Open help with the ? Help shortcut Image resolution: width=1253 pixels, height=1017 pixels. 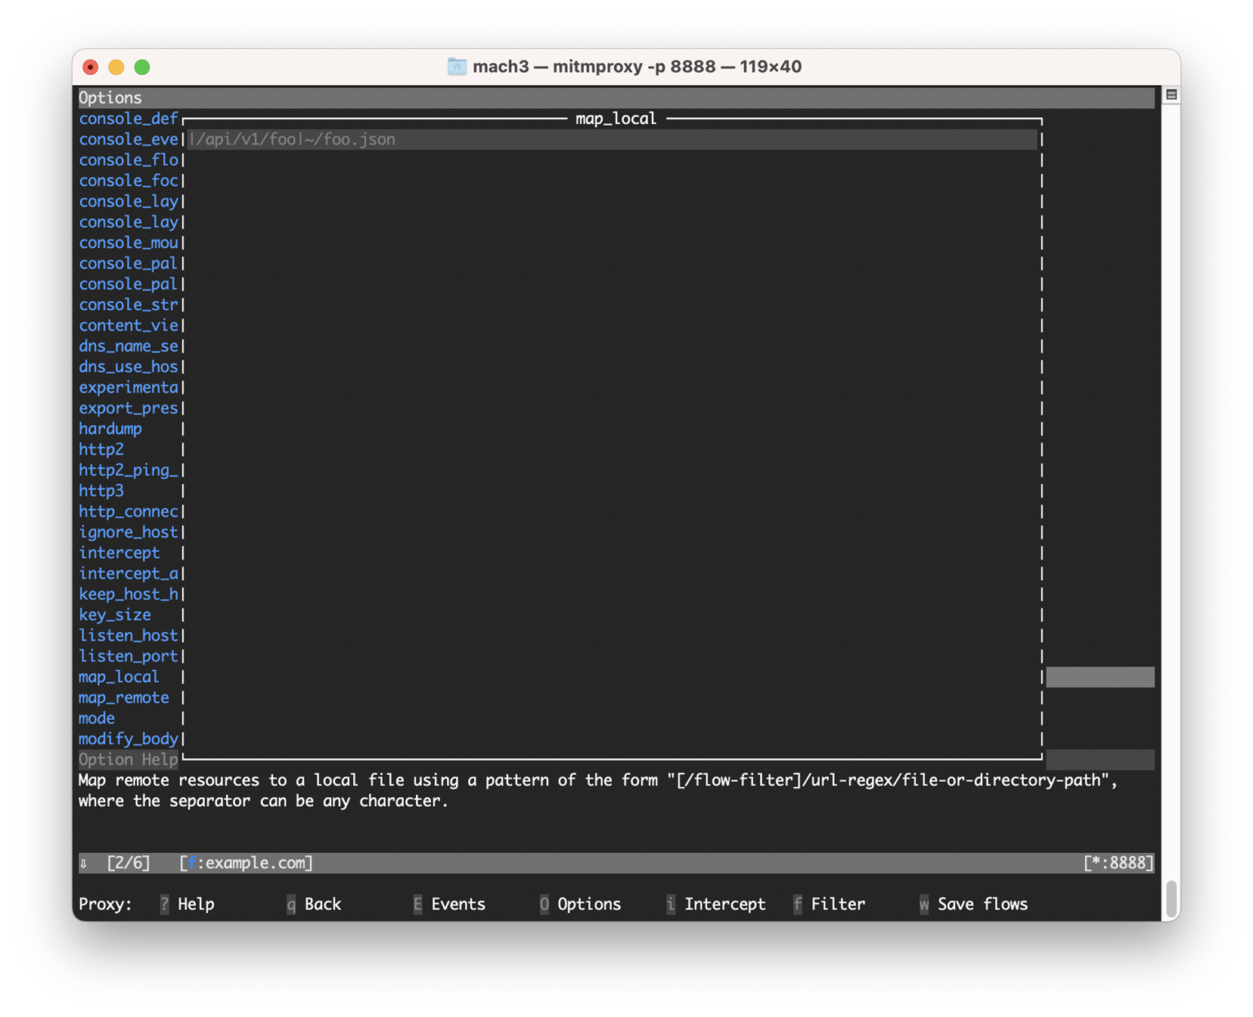(x=187, y=904)
